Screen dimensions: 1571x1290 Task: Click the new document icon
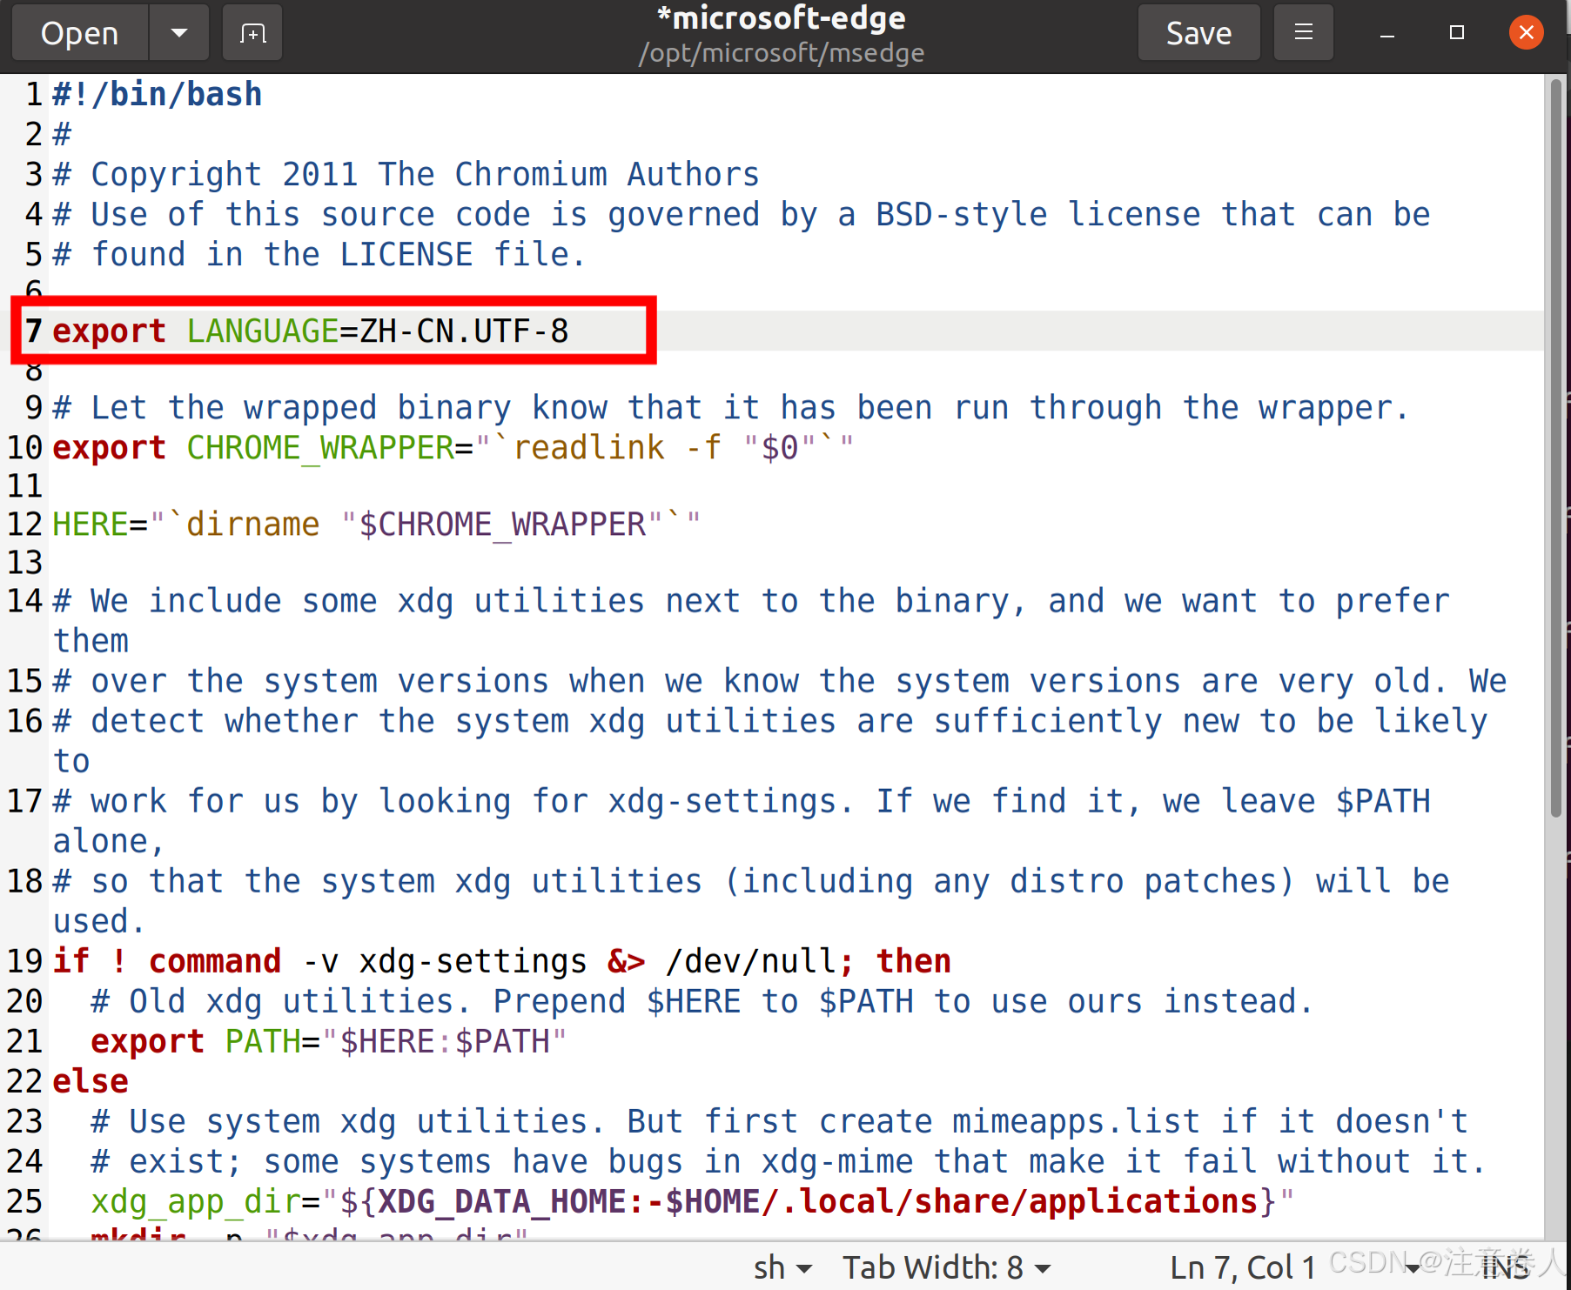coord(252,33)
